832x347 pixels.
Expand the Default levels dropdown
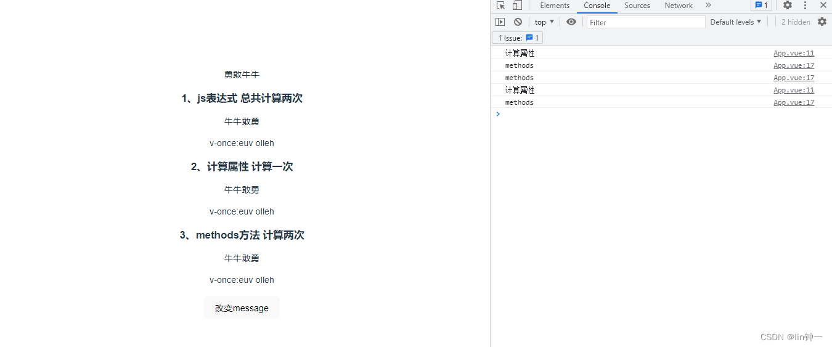click(736, 22)
